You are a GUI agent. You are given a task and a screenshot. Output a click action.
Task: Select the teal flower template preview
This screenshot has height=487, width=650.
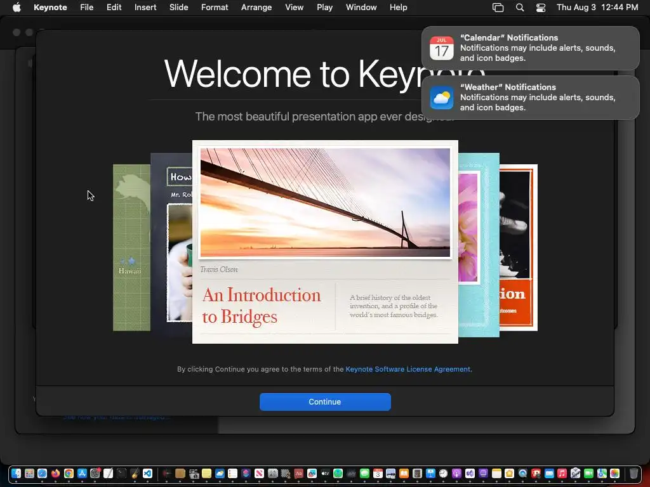(479, 245)
